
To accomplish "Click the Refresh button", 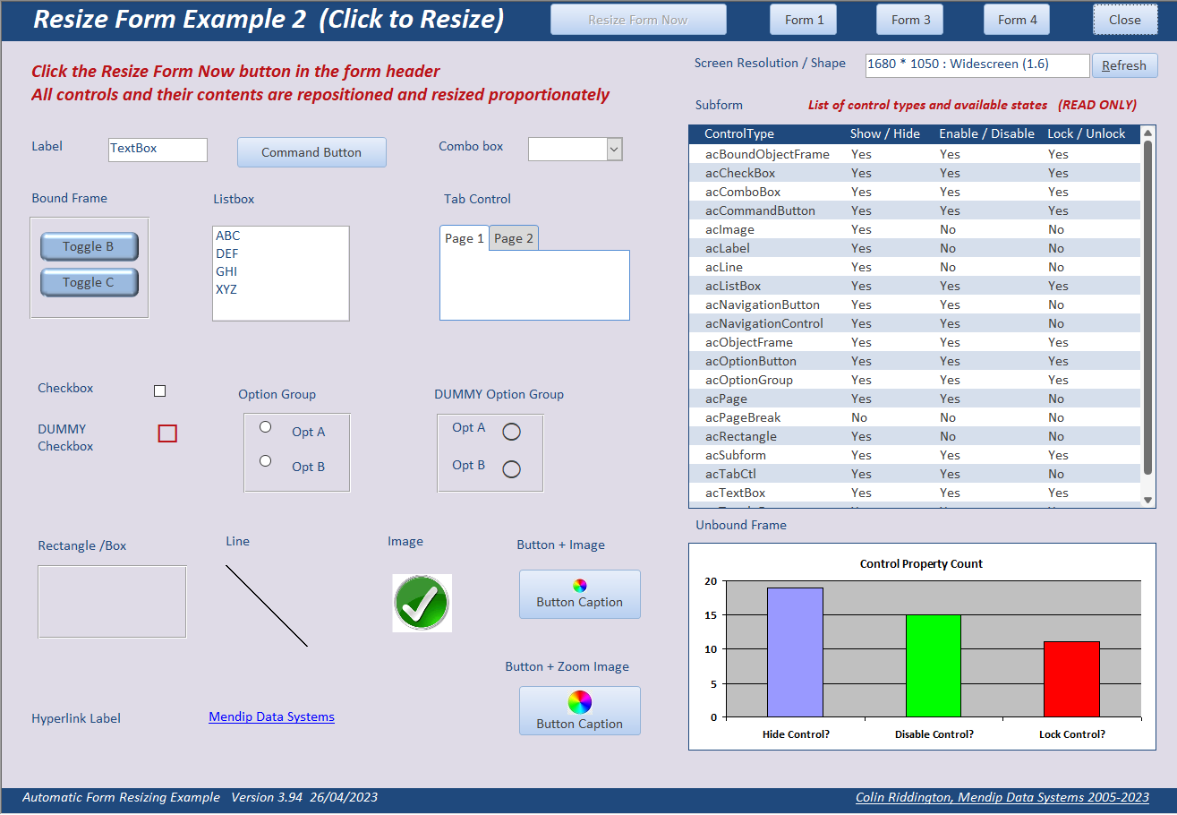I will click(1124, 65).
